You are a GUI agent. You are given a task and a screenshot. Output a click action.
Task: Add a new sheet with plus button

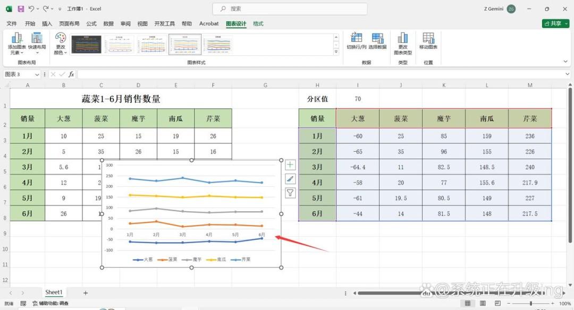[x=85, y=293]
